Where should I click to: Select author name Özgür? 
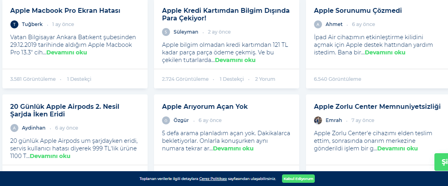pos(181,120)
